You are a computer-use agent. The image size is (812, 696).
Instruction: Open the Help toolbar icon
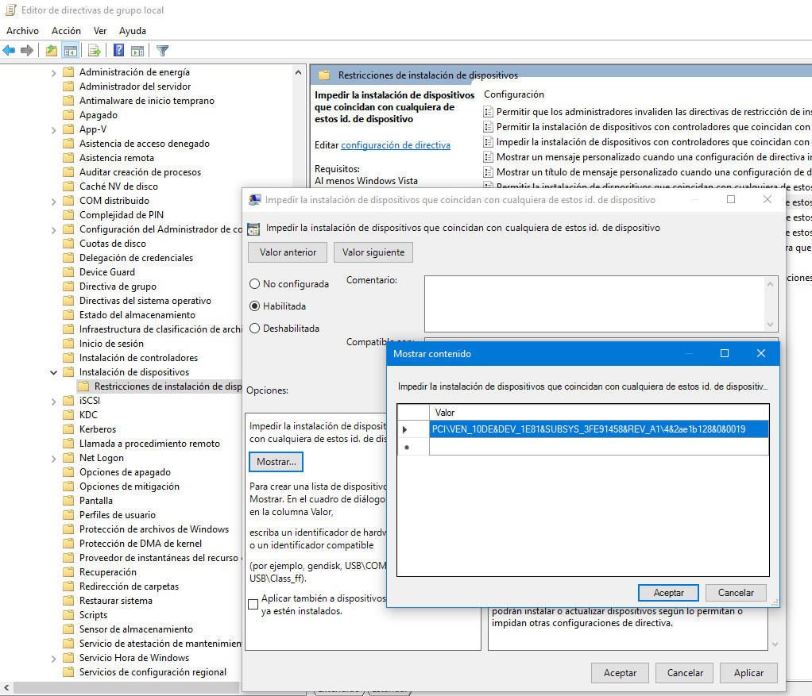tap(118, 50)
